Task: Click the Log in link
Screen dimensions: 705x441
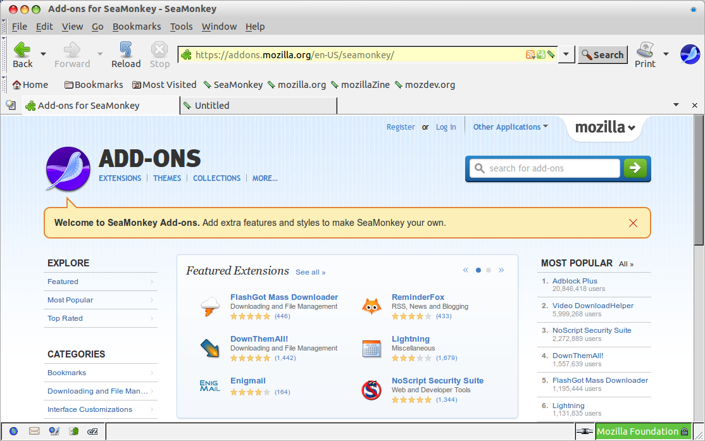Action: point(446,127)
